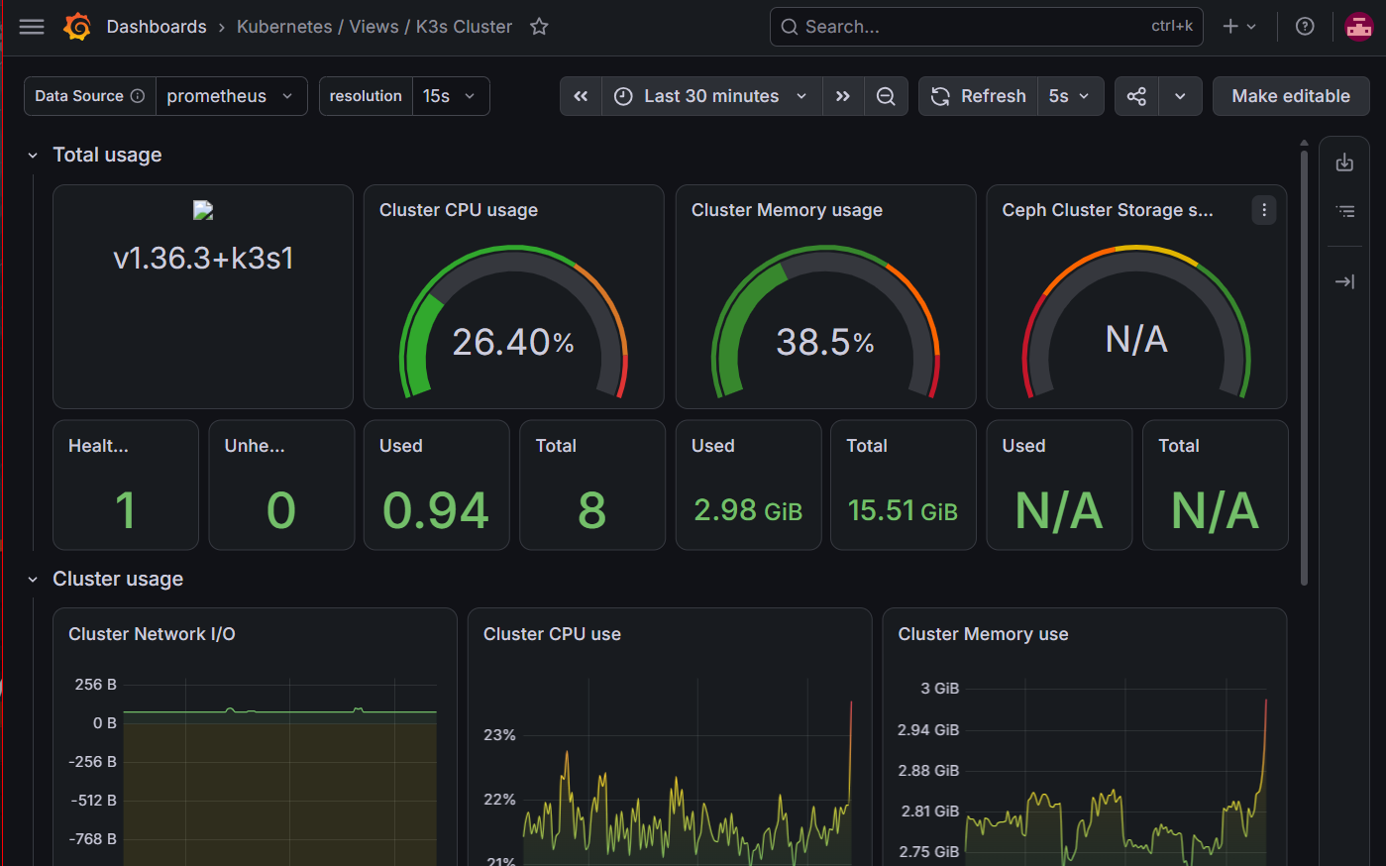This screenshot has width=1386, height=866.
Task: Click the Cluster CPU use panel title
Action: click(552, 634)
